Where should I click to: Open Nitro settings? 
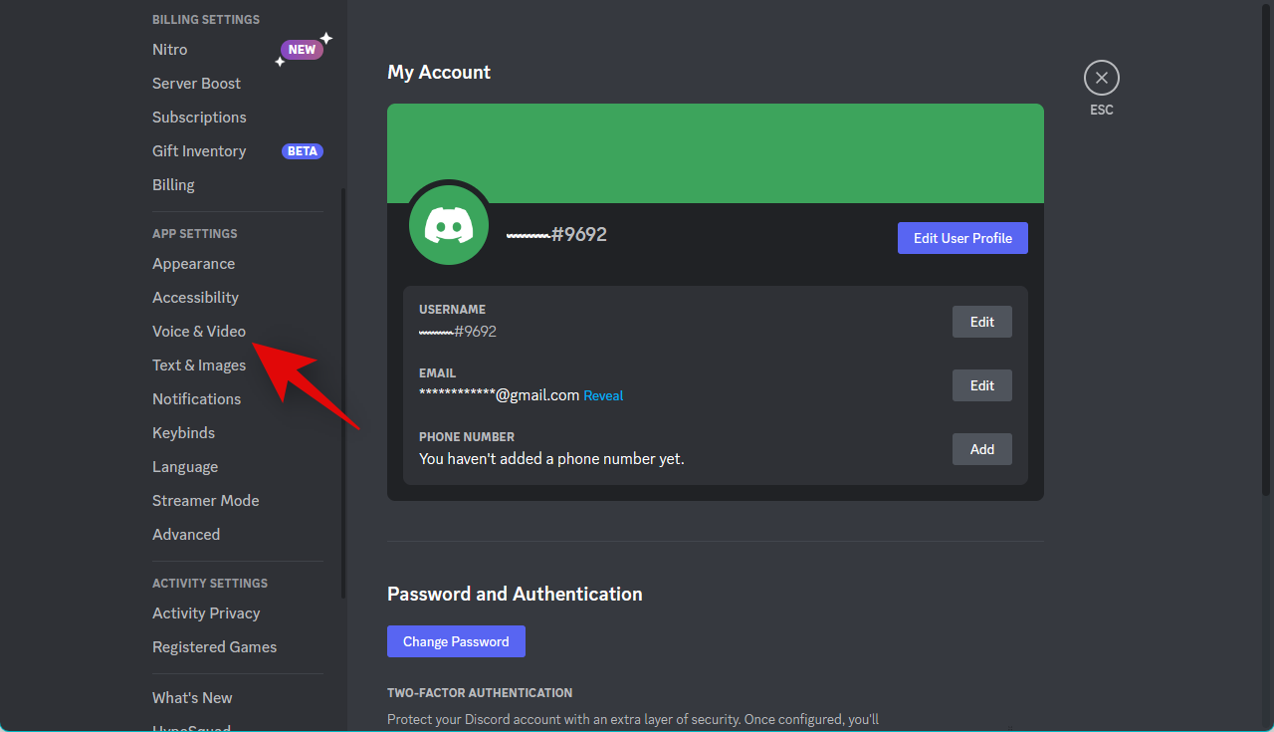(x=170, y=50)
